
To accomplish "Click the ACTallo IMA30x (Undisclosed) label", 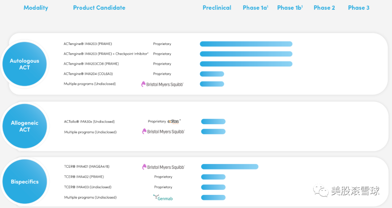I will [x=89, y=122].
